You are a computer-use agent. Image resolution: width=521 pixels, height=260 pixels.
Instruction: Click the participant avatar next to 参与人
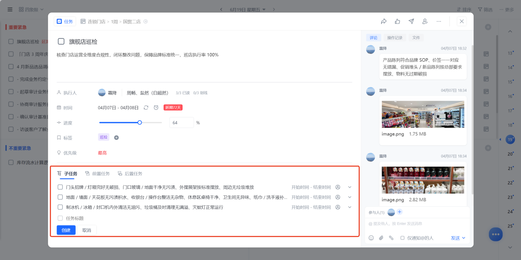coord(391,212)
